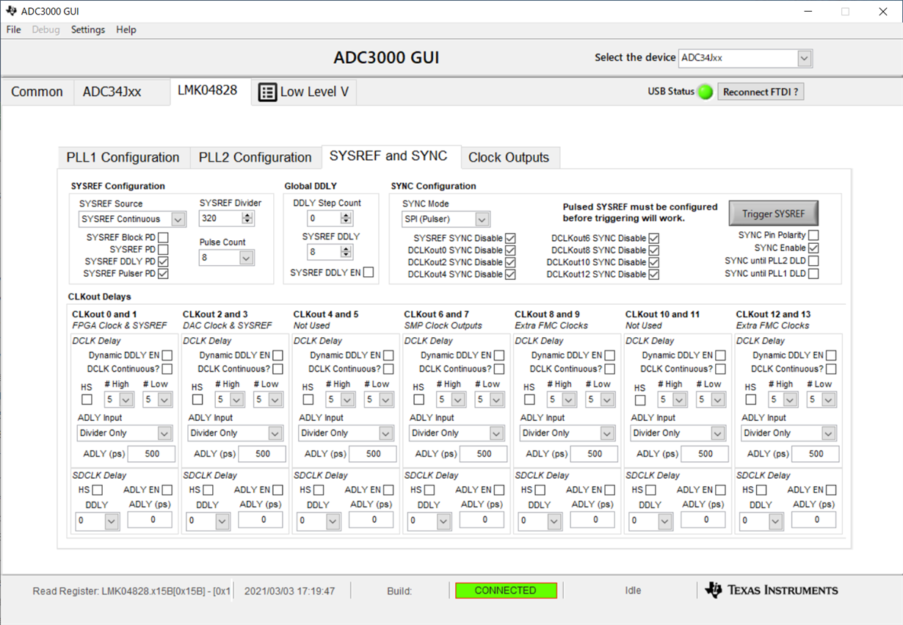Enable SYSREF DDLY EN checkbox

tap(369, 272)
